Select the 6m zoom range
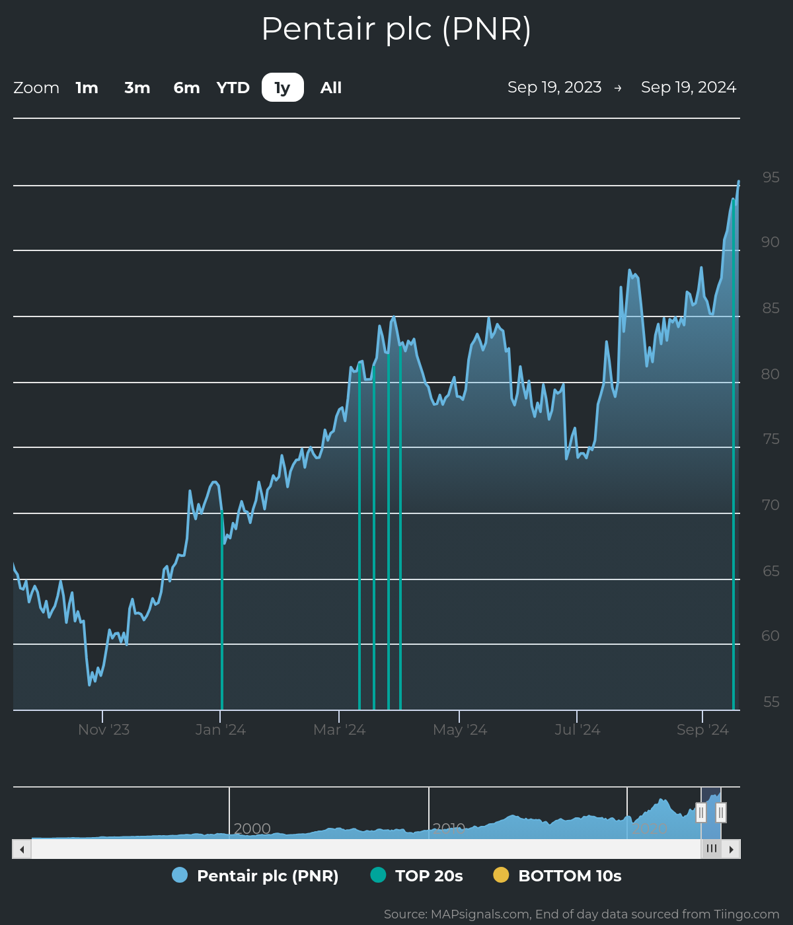The image size is (793, 925). point(186,88)
